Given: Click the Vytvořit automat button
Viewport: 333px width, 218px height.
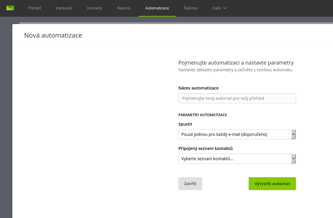Looking at the screenshot, I should pyautogui.click(x=272, y=184).
